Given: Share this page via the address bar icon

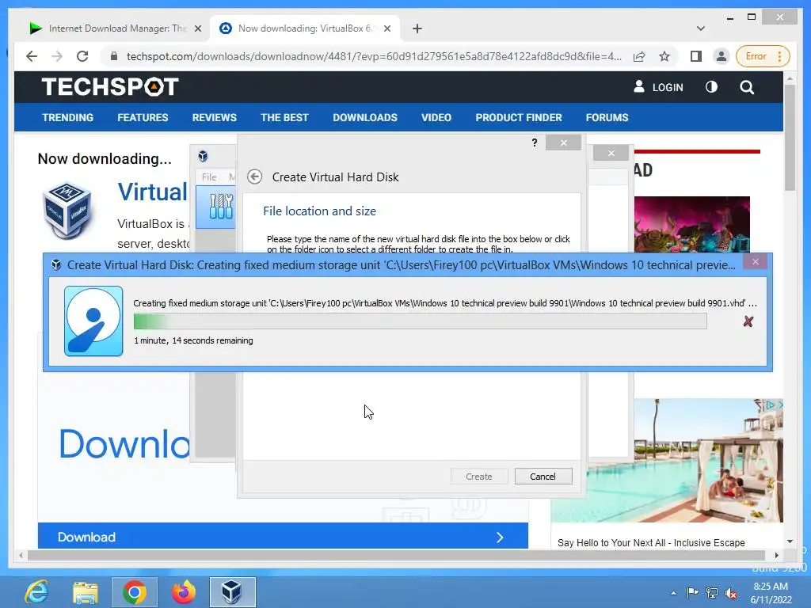Looking at the screenshot, I should click(639, 56).
